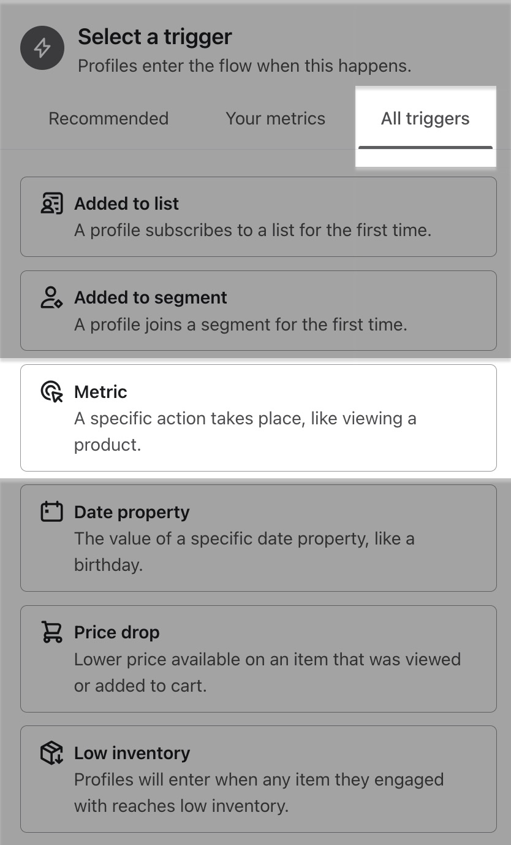Click the 'like a birthday' description text
Viewport: 511px width, 845px height.
[x=244, y=551]
